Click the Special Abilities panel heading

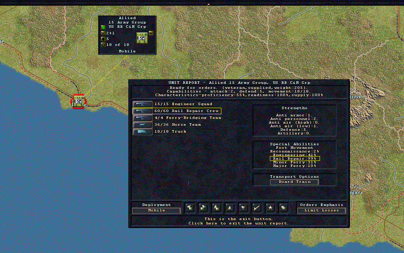295,144
